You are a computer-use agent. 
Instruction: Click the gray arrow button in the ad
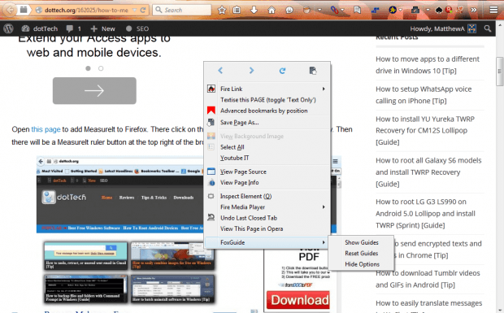click(x=94, y=90)
